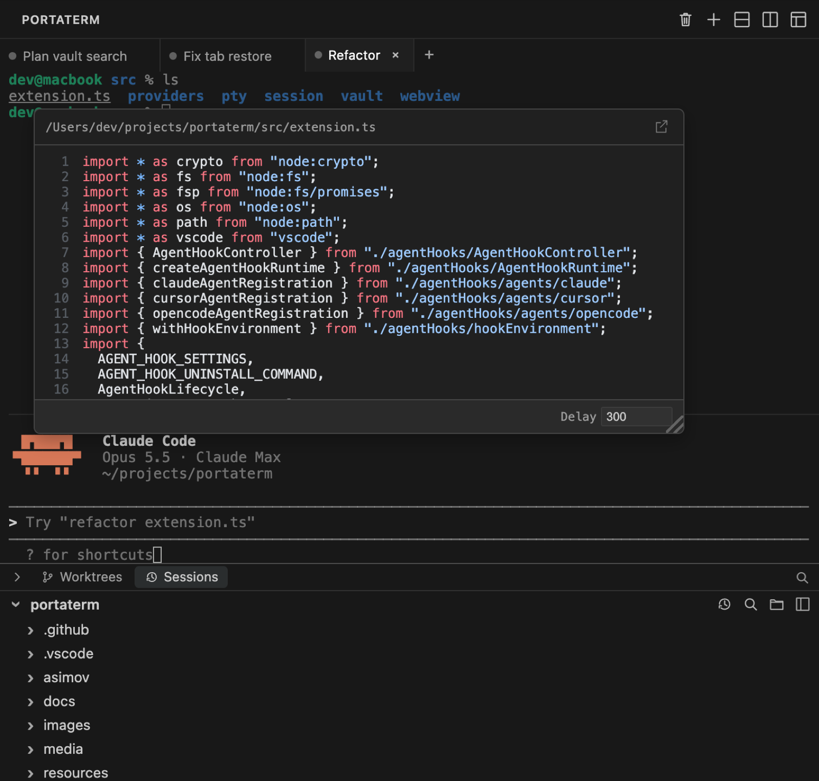
Task: Click vault directory in ls output
Action: pyautogui.click(x=362, y=96)
